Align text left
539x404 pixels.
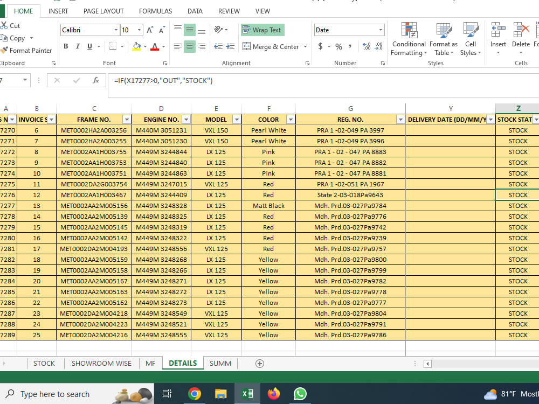(178, 46)
